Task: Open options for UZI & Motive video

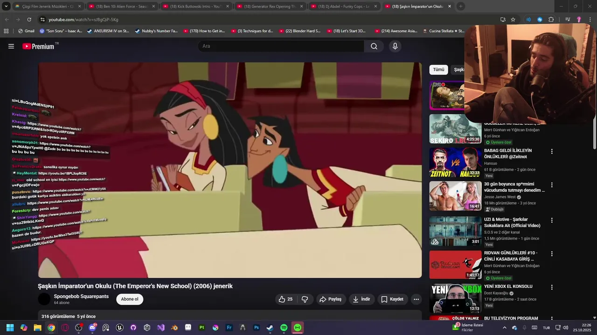Action: click(552, 221)
